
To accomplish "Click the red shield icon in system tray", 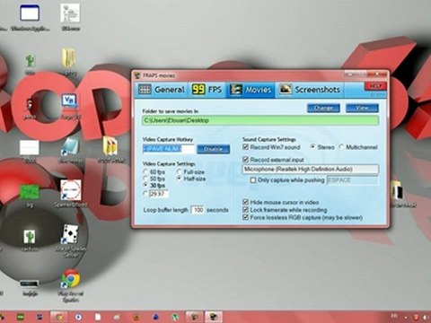I will [416, 317].
